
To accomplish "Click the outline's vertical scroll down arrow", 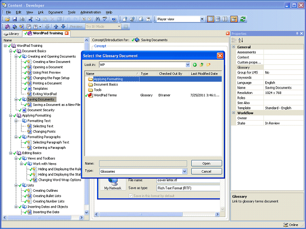I will tap(87, 212).
